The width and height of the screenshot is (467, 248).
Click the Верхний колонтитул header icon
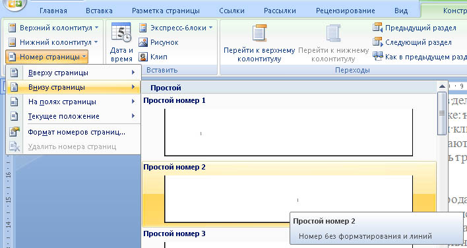click(x=13, y=28)
